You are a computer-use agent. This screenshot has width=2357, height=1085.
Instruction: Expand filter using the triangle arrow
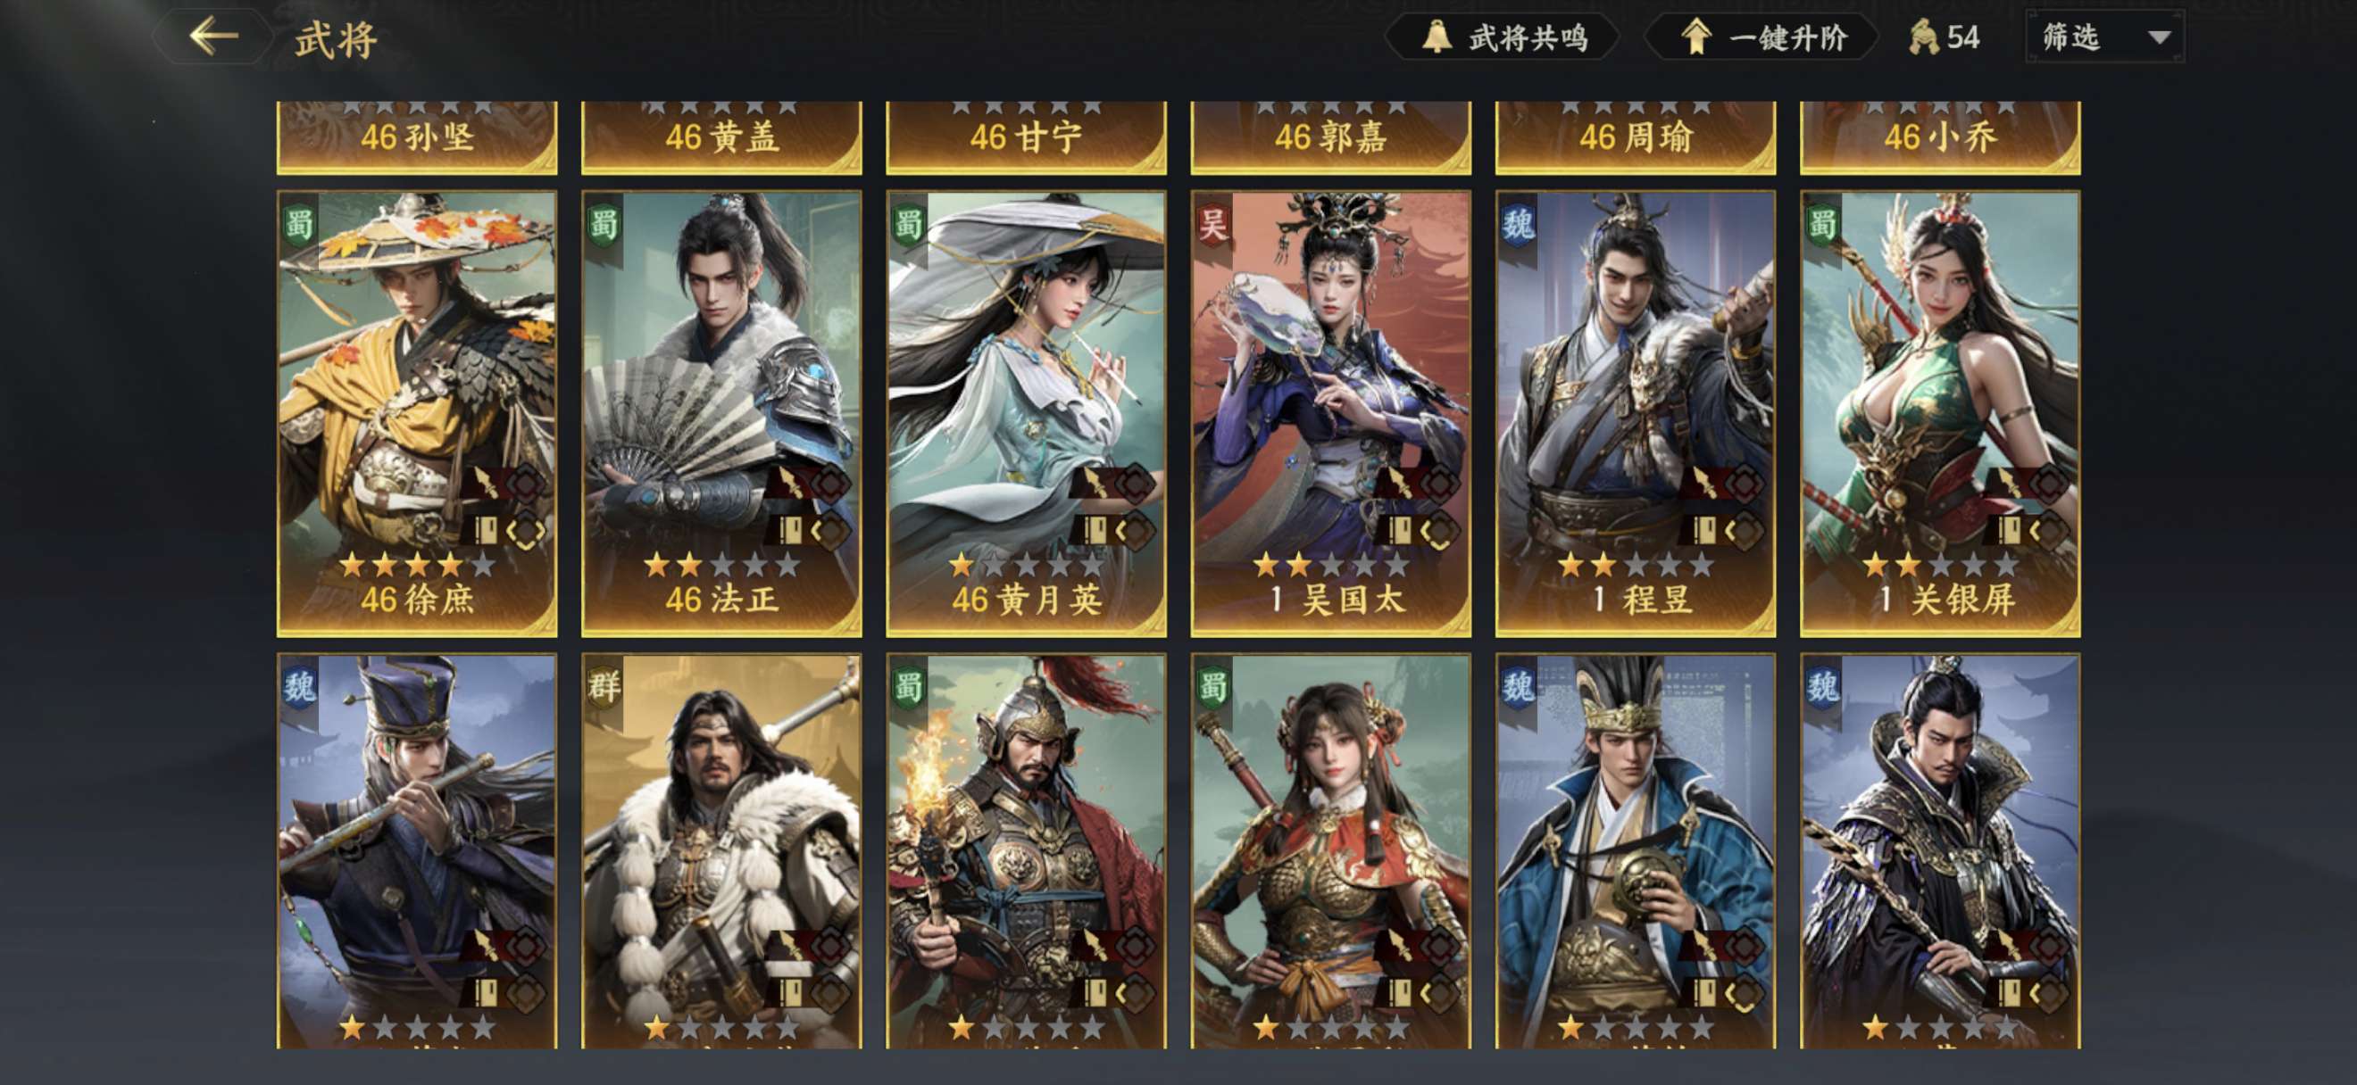[x=2160, y=37]
